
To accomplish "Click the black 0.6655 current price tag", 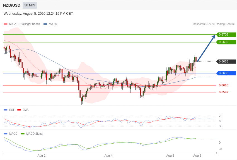I will [x=226, y=61].
